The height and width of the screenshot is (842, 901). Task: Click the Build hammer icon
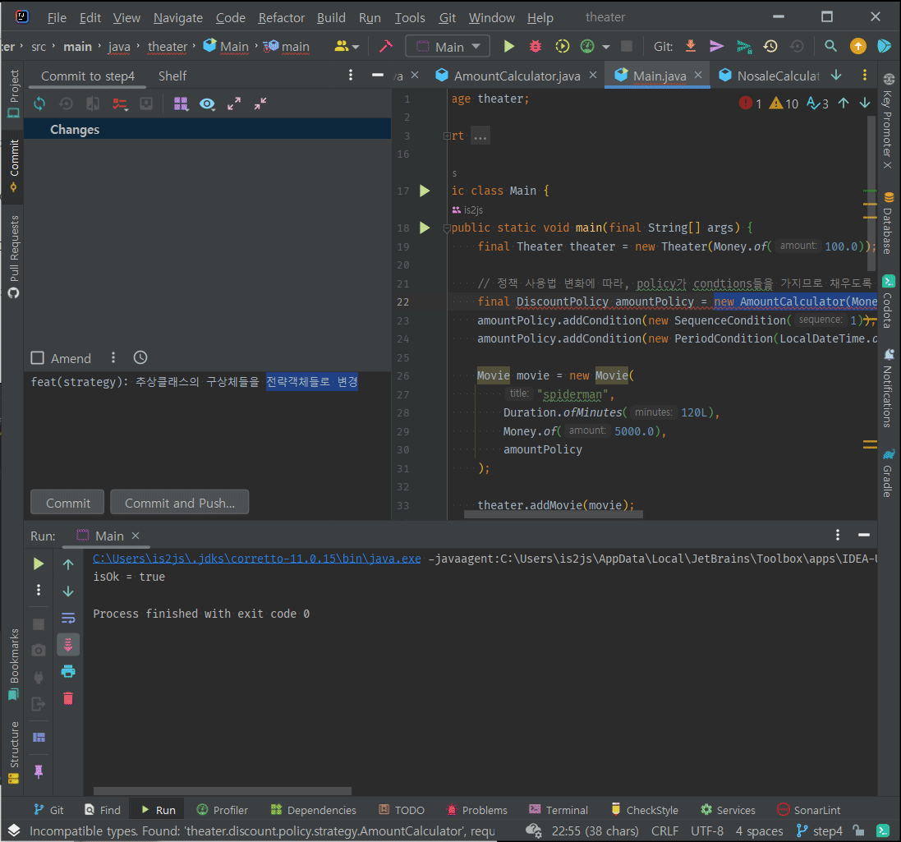[385, 47]
